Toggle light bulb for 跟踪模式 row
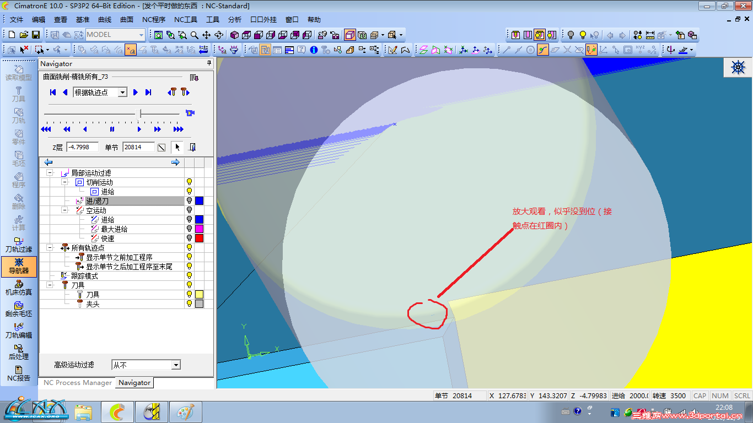 pos(189,275)
